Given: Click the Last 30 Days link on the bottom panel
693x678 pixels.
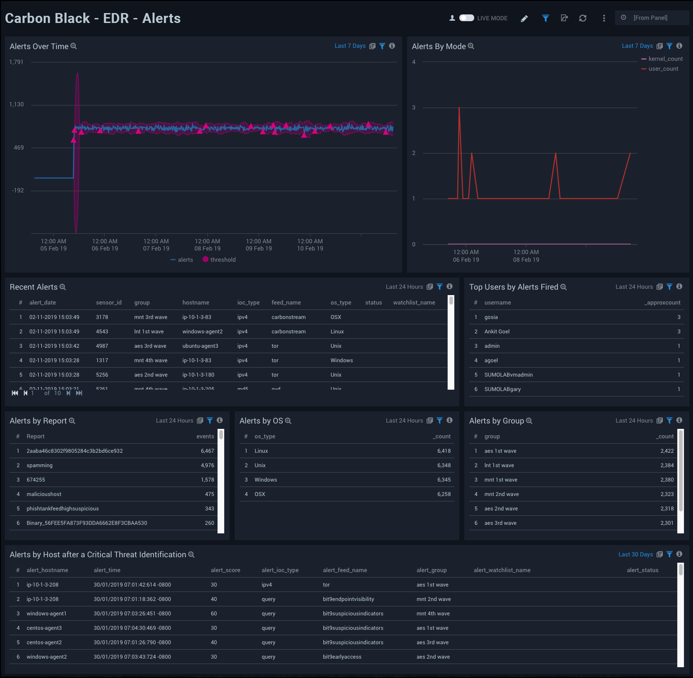Looking at the screenshot, I should click(x=635, y=554).
